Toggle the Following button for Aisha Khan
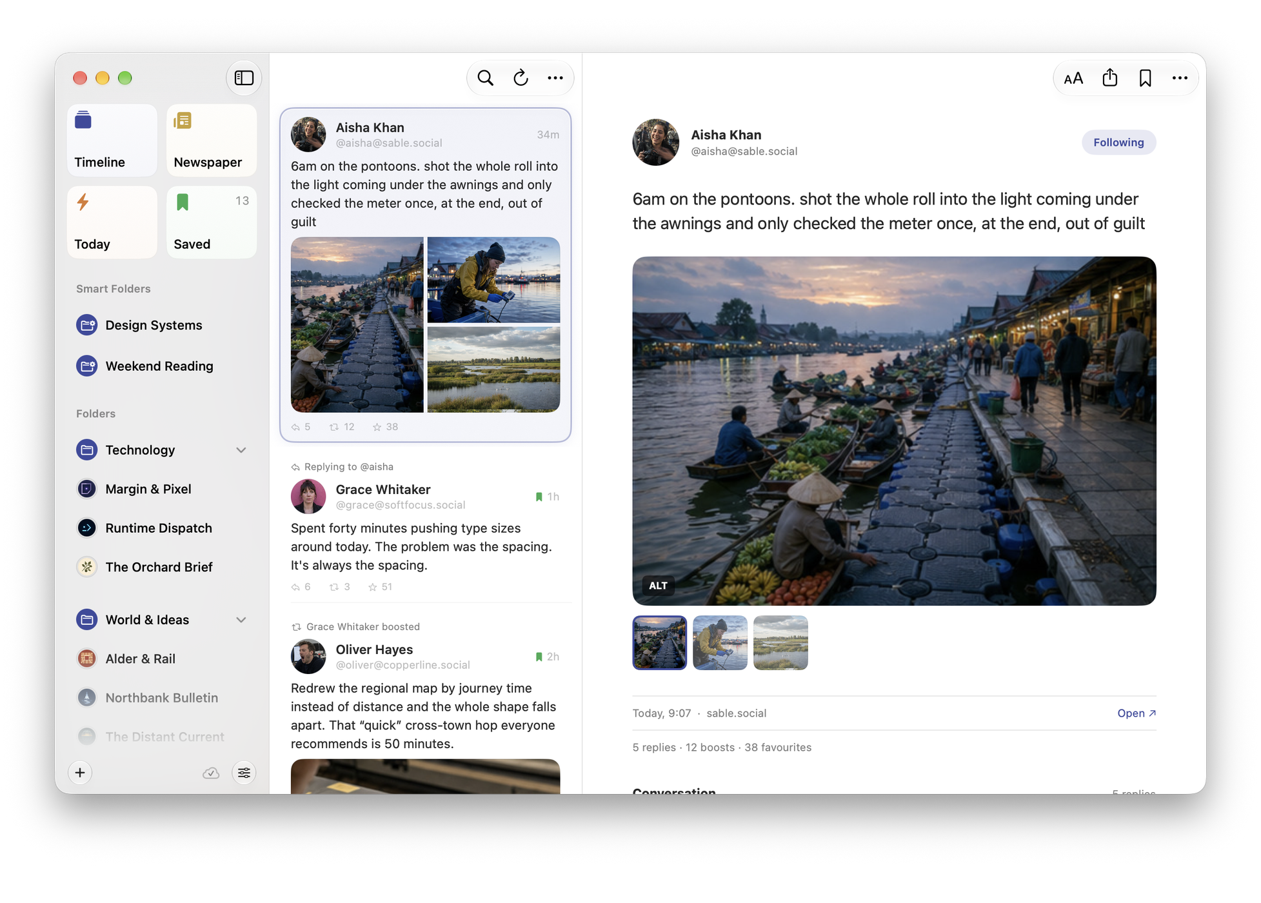Screen dimensions: 1261x903 tap(1118, 143)
